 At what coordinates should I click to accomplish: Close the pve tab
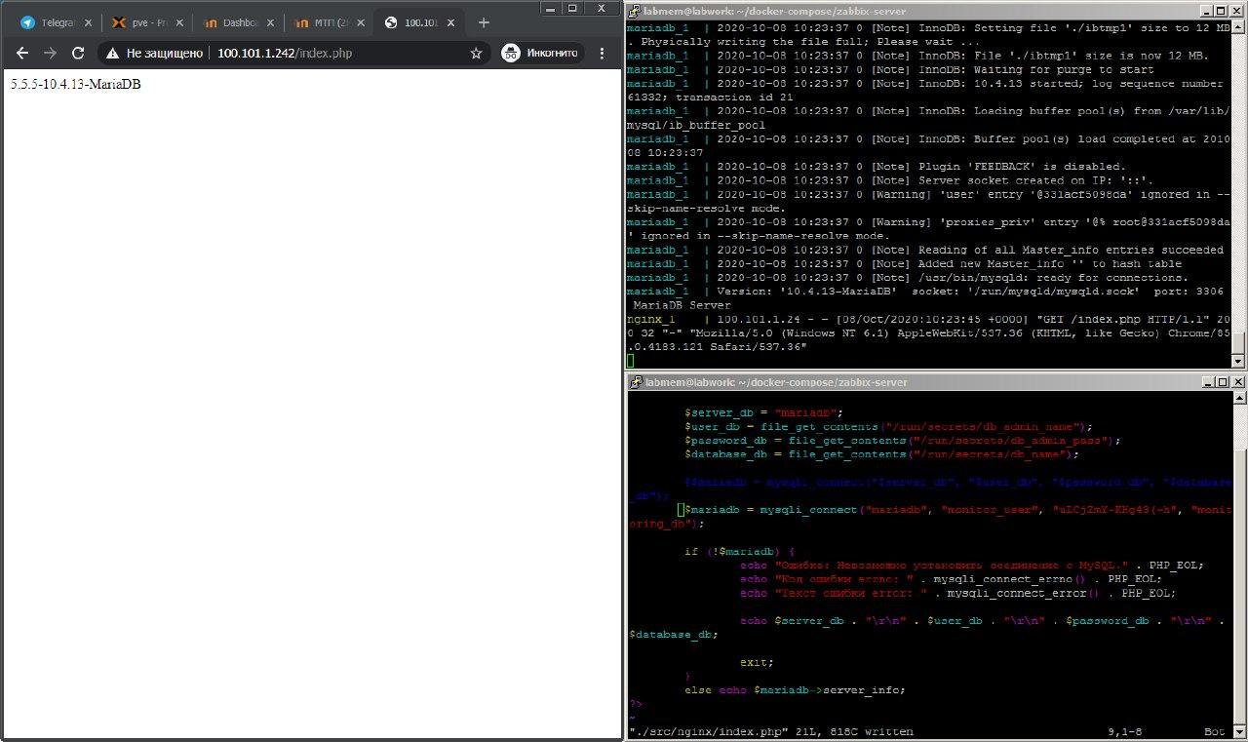[178, 22]
